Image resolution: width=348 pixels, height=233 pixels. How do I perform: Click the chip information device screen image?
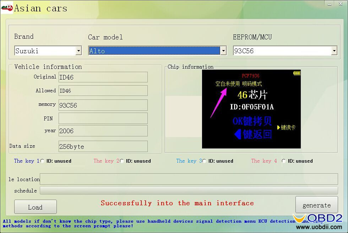click(251, 109)
